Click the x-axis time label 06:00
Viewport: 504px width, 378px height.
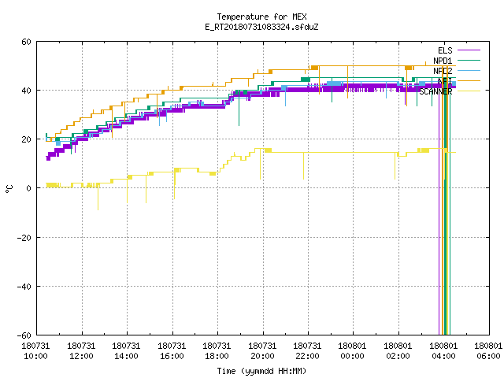click(489, 356)
